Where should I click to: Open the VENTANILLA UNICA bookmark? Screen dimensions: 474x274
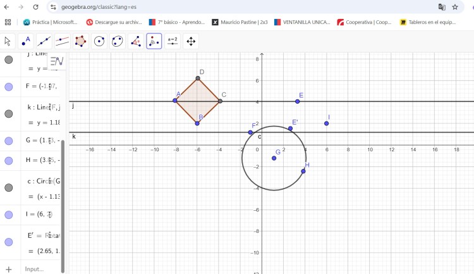(x=302, y=22)
